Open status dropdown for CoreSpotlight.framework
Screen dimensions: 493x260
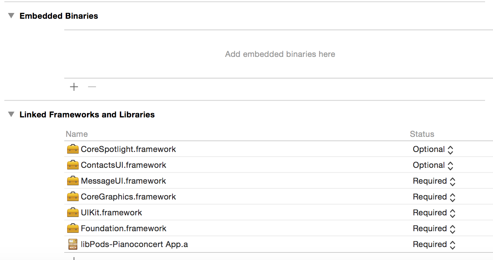pyautogui.click(x=433, y=149)
